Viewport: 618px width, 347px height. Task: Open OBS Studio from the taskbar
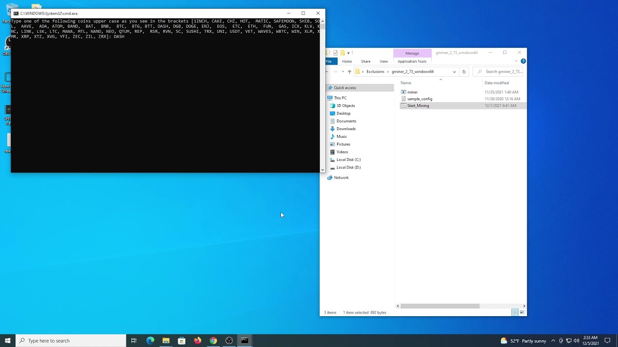(x=229, y=341)
